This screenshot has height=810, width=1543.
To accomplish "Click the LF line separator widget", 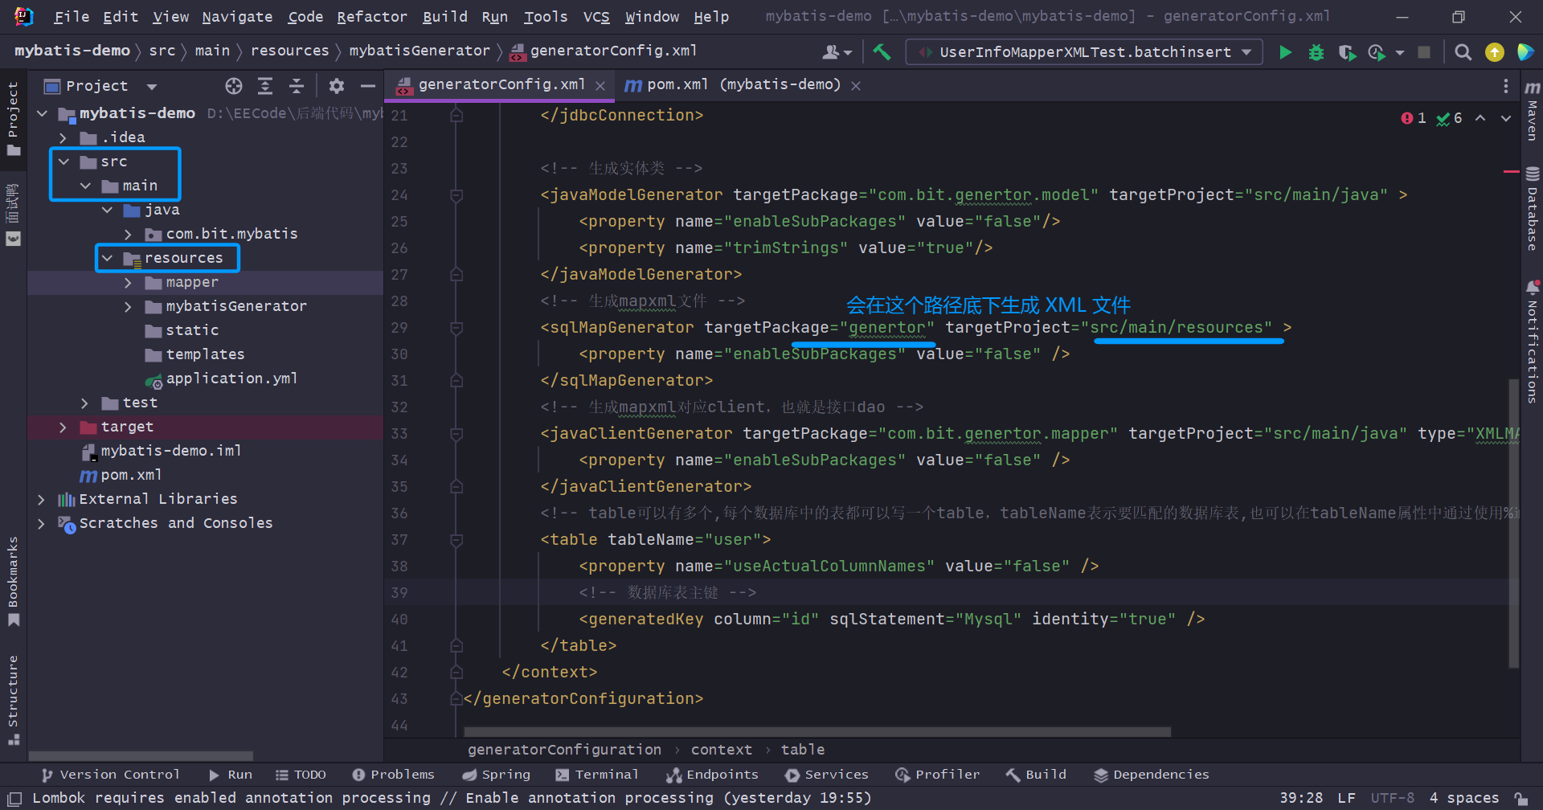I will [x=1347, y=798].
